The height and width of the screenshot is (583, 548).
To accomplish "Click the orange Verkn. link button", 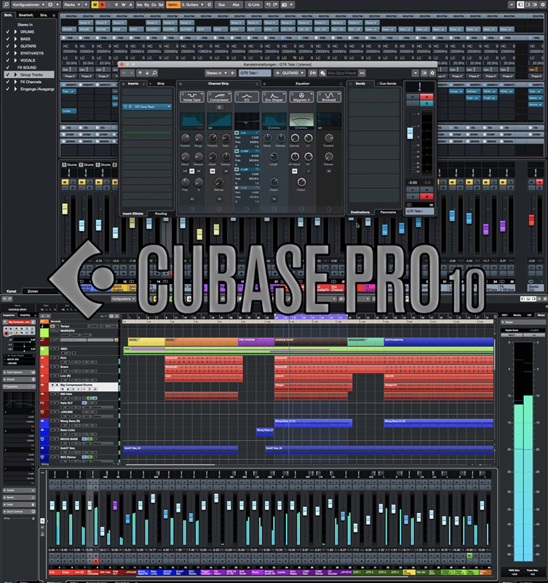I will click(172, 4).
